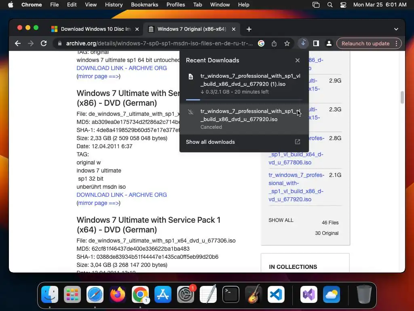
Task: Open System Settings from the Dock
Action: point(185,294)
